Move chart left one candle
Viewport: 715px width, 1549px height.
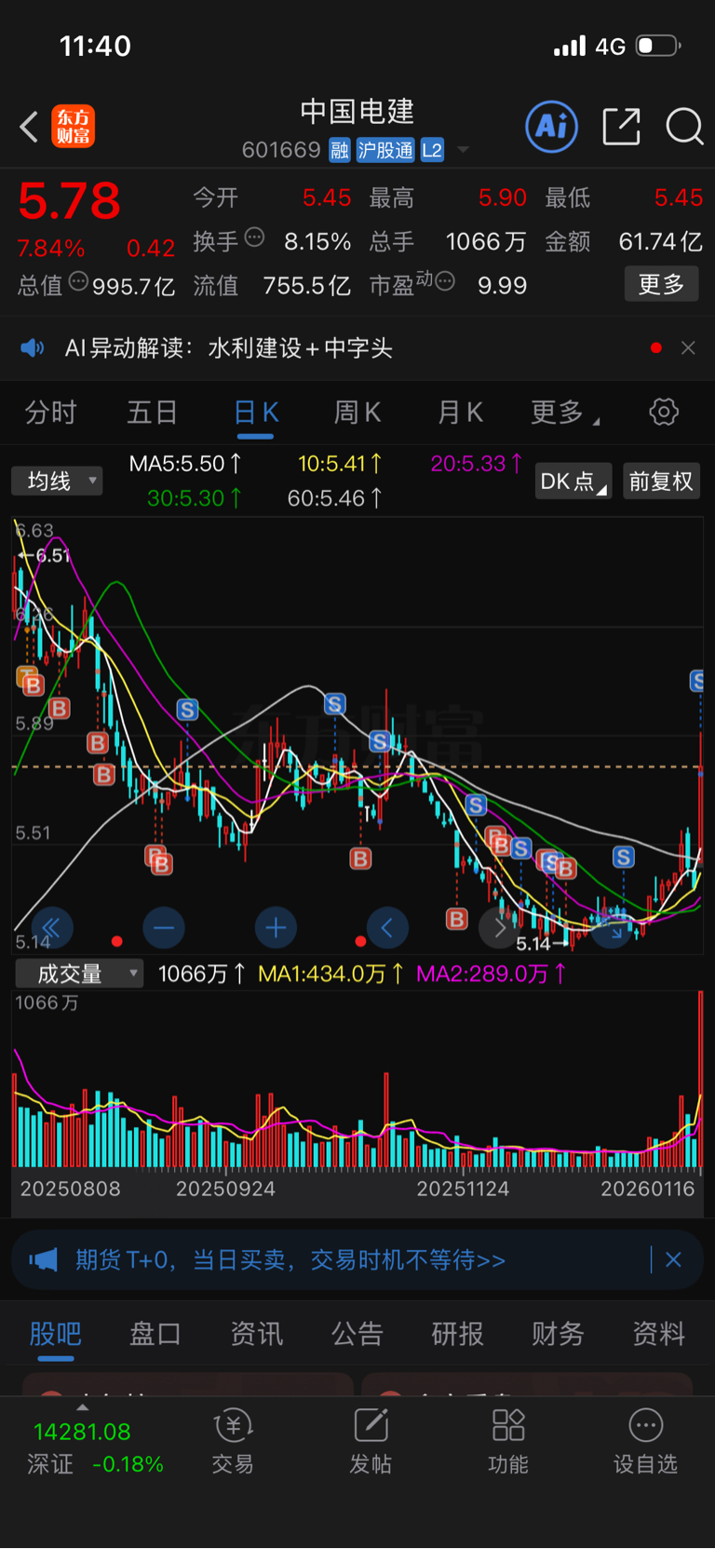pos(387,928)
